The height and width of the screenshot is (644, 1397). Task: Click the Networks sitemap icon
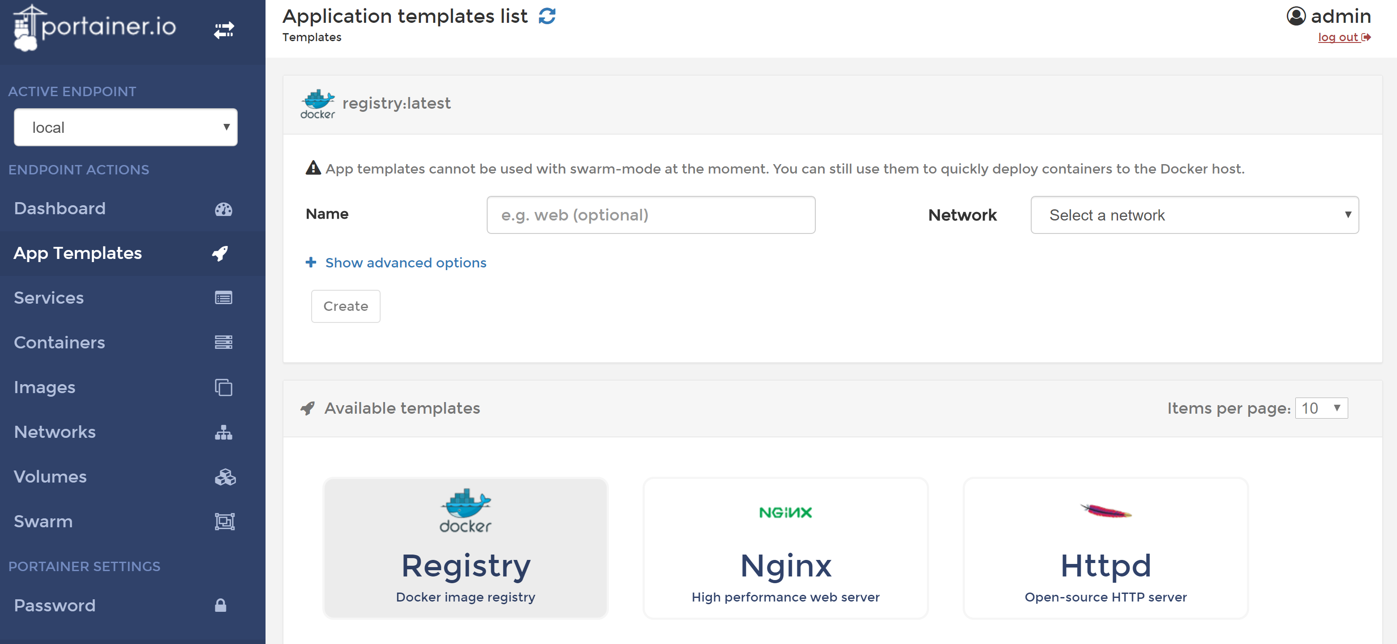tap(223, 432)
